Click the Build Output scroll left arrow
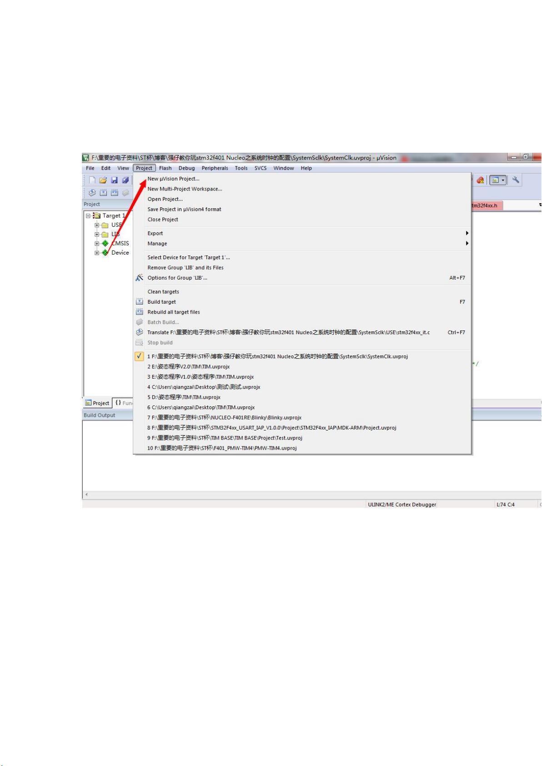Image resolution: width=542 pixels, height=766 pixels. (86, 494)
